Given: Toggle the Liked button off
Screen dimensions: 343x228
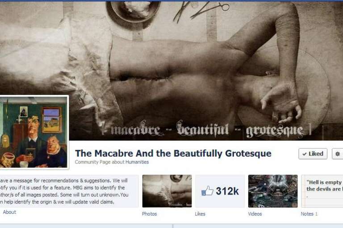Looking at the screenshot, I should 313,154.
